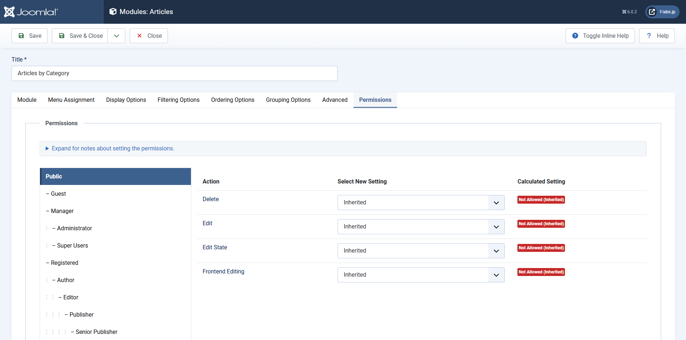Toggle Inline Help for form fields
Viewport: 686px width, 340px height.
[600, 36]
